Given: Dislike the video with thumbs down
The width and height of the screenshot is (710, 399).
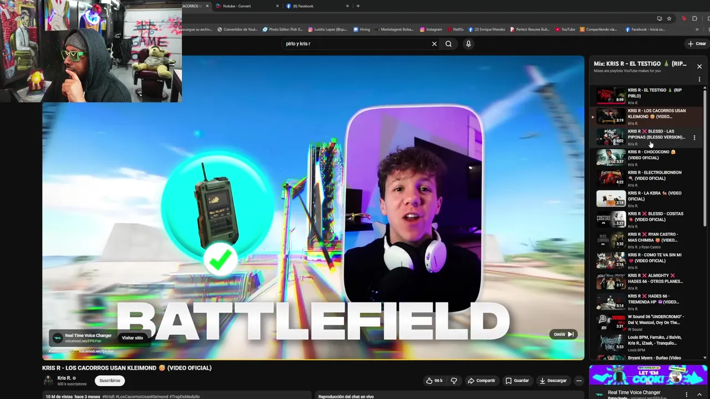Looking at the screenshot, I should click(x=454, y=381).
